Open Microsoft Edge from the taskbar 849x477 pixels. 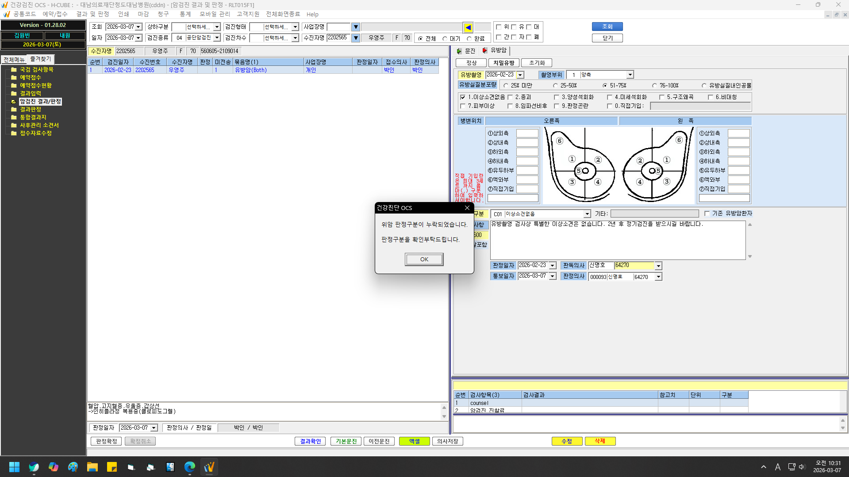pyautogui.click(x=190, y=467)
